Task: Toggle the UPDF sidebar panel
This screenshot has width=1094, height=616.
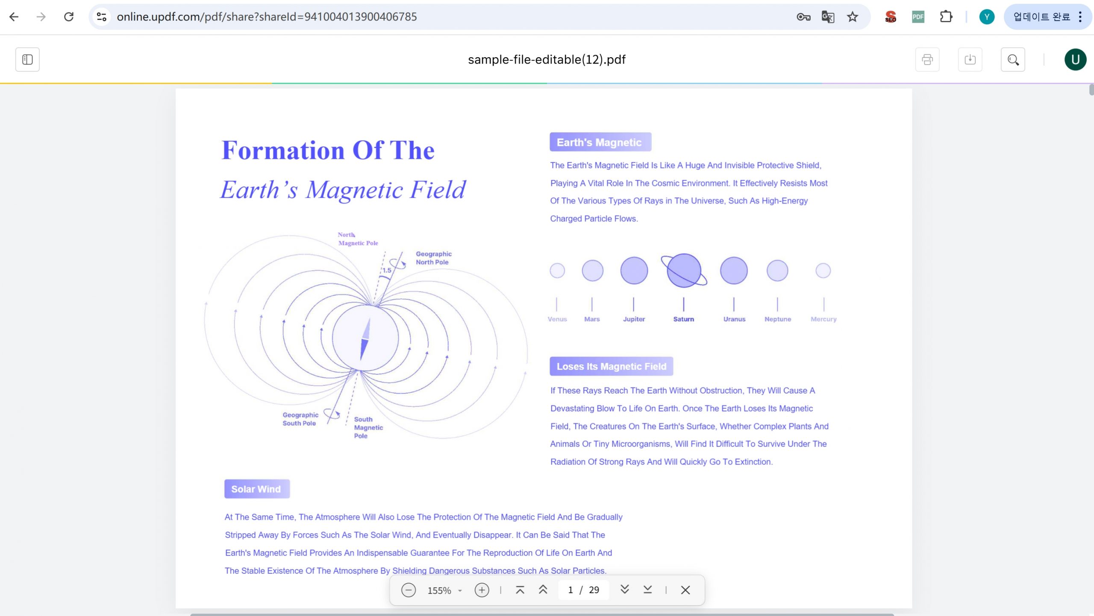Action: click(x=27, y=59)
